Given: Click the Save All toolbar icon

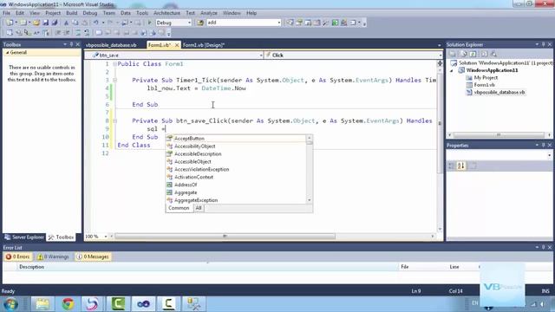Looking at the screenshot, I should pyautogui.click(x=55, y=23).
